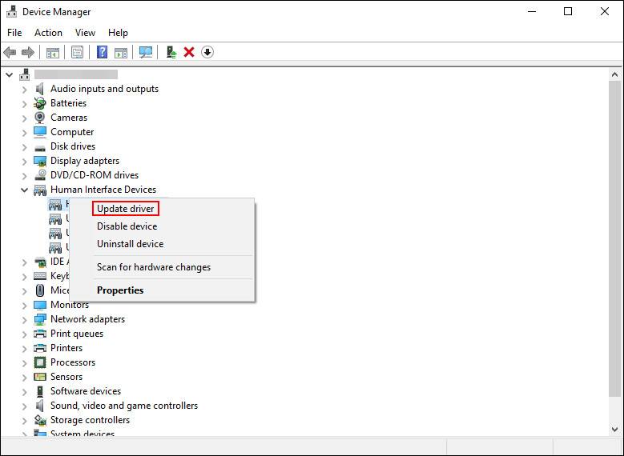Click the scrollbar down arrow
624x456 pixels.
[x=614, y=430]
